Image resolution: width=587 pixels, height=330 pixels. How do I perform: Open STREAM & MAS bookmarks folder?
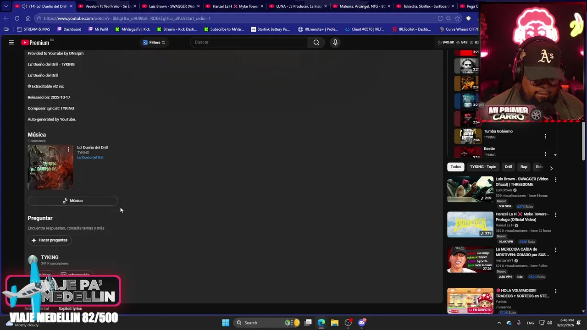[33, 29]
